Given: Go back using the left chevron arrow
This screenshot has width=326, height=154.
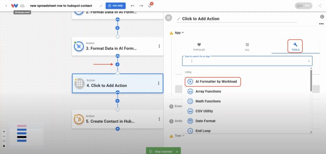Looking at the screenshot, I should [x=6, y=6].
